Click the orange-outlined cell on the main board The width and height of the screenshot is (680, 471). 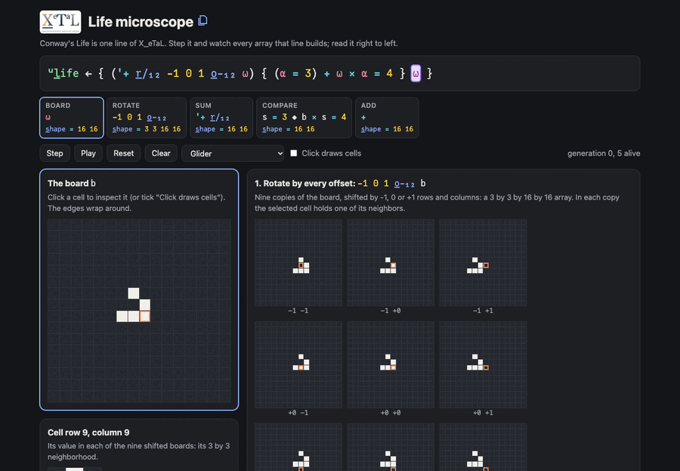145,316
